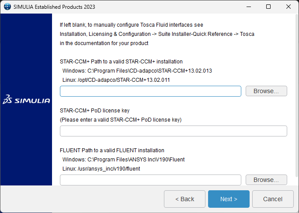Click the Windows ANSYS Inc\V190\Fluent example path
This screenshot has height=213, width=299.
click(x=123, y=160)
